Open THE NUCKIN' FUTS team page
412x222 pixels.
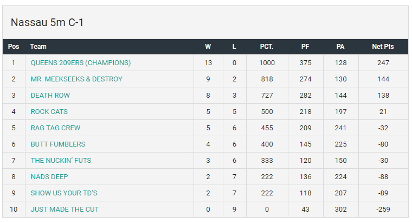click(60, 161)
